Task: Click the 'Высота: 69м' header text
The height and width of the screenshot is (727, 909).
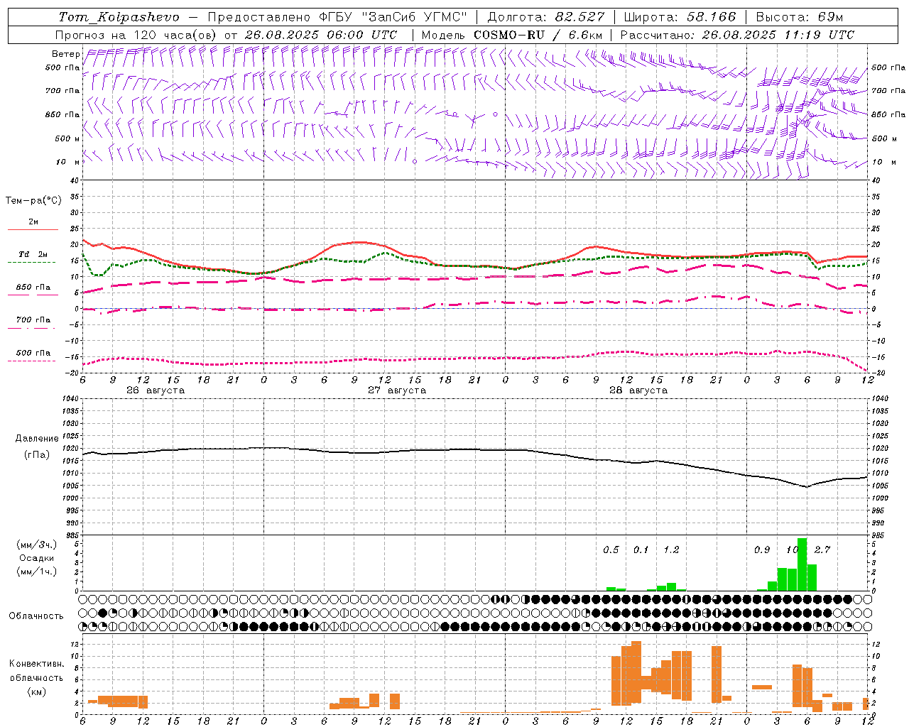Action: point(800,17)
